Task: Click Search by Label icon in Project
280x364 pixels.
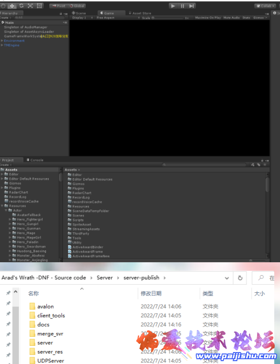Action: pyautogui.click(x=258, y=165)
